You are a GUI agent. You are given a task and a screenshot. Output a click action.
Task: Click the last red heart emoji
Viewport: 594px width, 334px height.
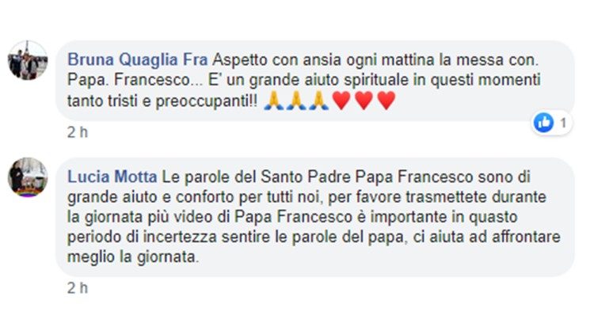pos(386,101)
